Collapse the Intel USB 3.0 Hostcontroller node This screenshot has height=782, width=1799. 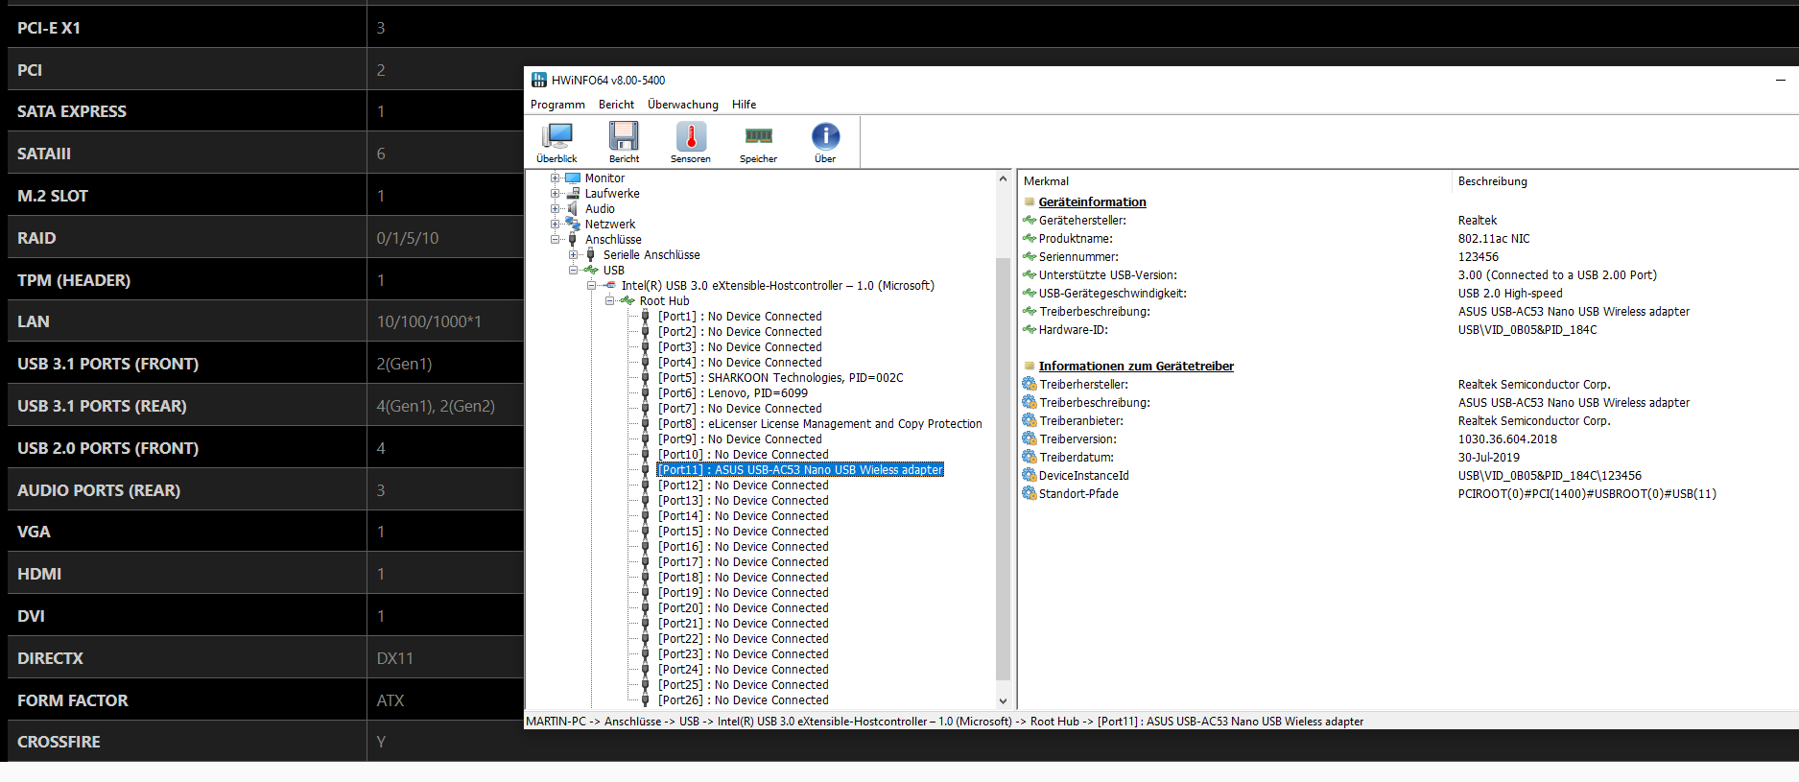[x=591, y=285]
